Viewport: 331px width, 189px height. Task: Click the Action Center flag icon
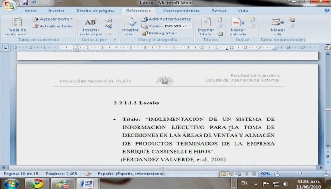tap(266, 184)
